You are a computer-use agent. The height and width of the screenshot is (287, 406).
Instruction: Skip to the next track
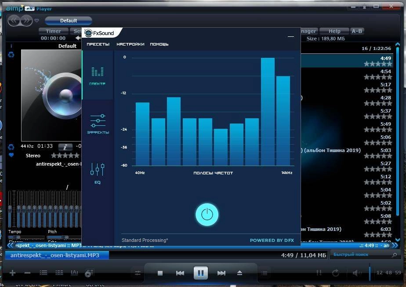pos(221,273)
